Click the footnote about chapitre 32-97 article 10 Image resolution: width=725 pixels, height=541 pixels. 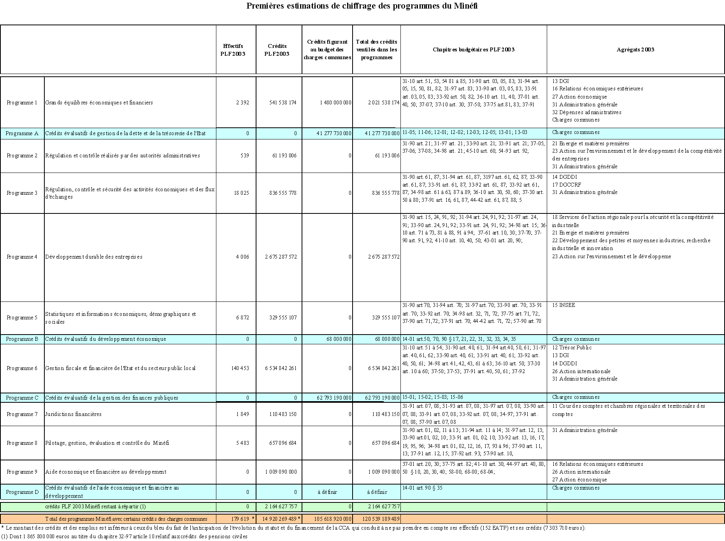(125, 536)
